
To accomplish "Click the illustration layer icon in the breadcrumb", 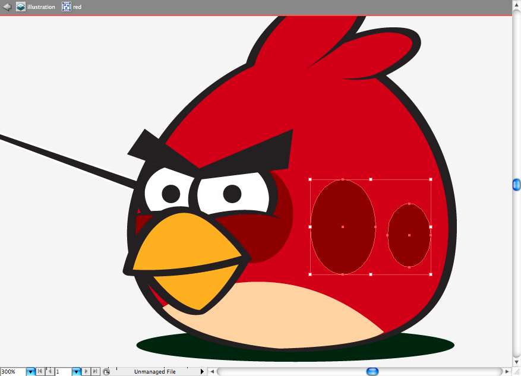I will point(21,7).
